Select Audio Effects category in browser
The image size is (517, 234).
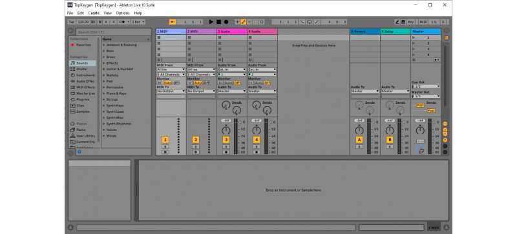(x=83, y=81)
